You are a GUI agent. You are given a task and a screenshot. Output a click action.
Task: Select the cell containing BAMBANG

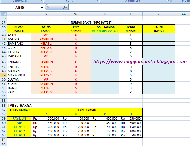point(19,44)
